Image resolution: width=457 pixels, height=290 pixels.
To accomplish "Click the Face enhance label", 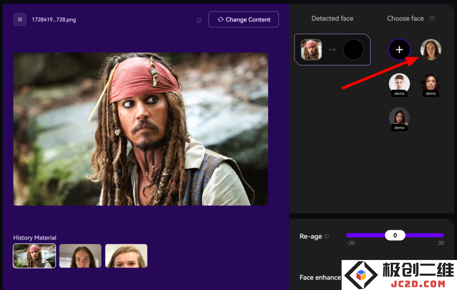I will (x=320, y=278).
